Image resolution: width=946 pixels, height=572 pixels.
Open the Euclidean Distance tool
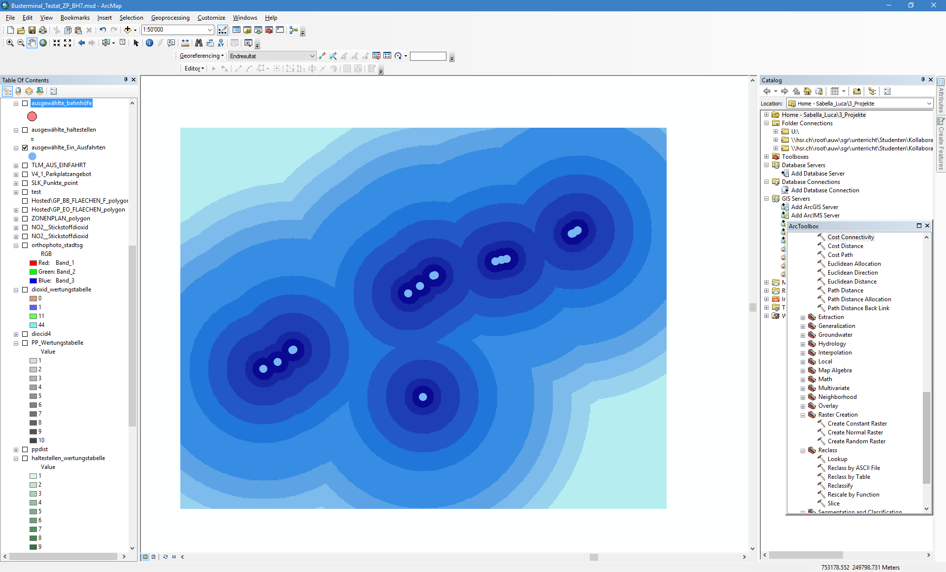852,282
